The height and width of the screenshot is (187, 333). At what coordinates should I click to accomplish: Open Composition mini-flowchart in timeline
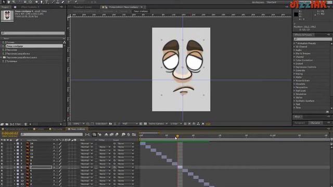click(87, 135)
